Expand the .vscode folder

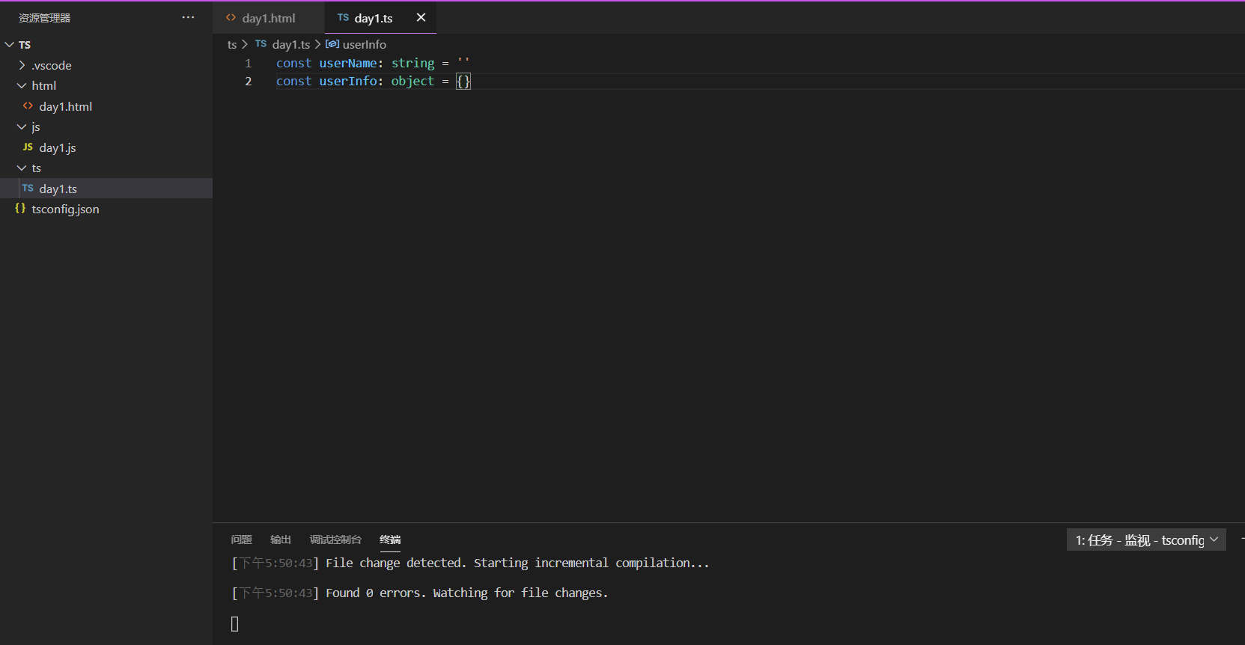click(106, 65)
